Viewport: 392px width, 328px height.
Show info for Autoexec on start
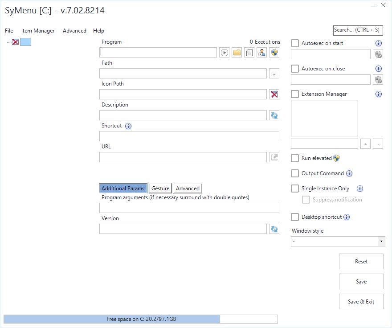click(379, 43)
